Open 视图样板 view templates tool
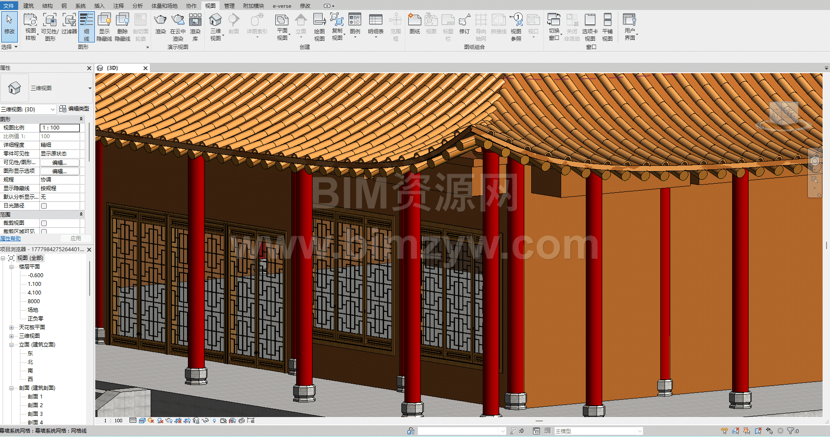This screenshot has width=830, height=437. tap(30, 27)
